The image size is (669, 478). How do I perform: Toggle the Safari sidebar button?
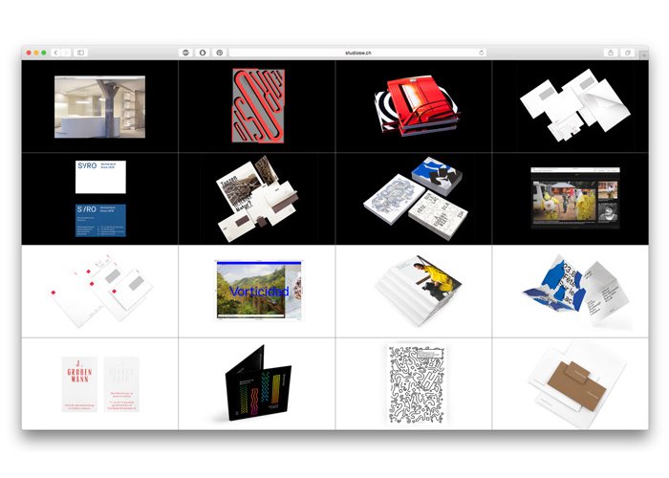[x=80, y=53]
